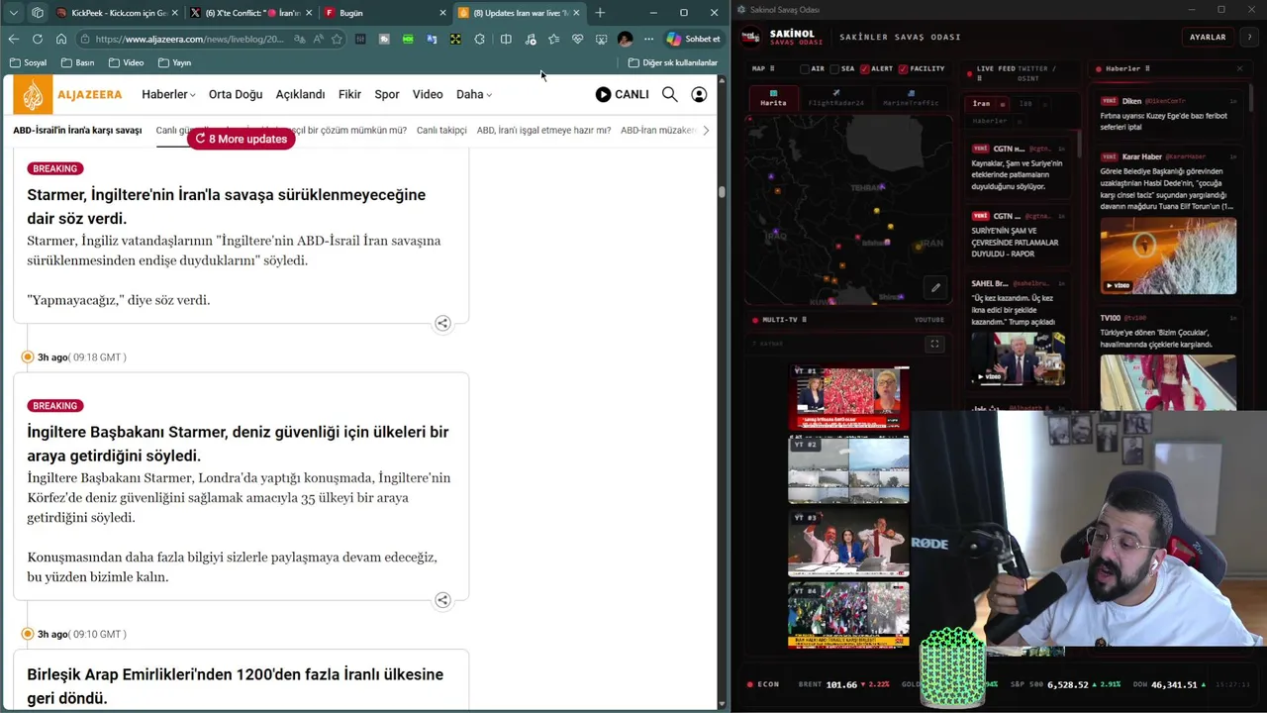
Task: Close the Haberler panel
Action: (1239, 68)
